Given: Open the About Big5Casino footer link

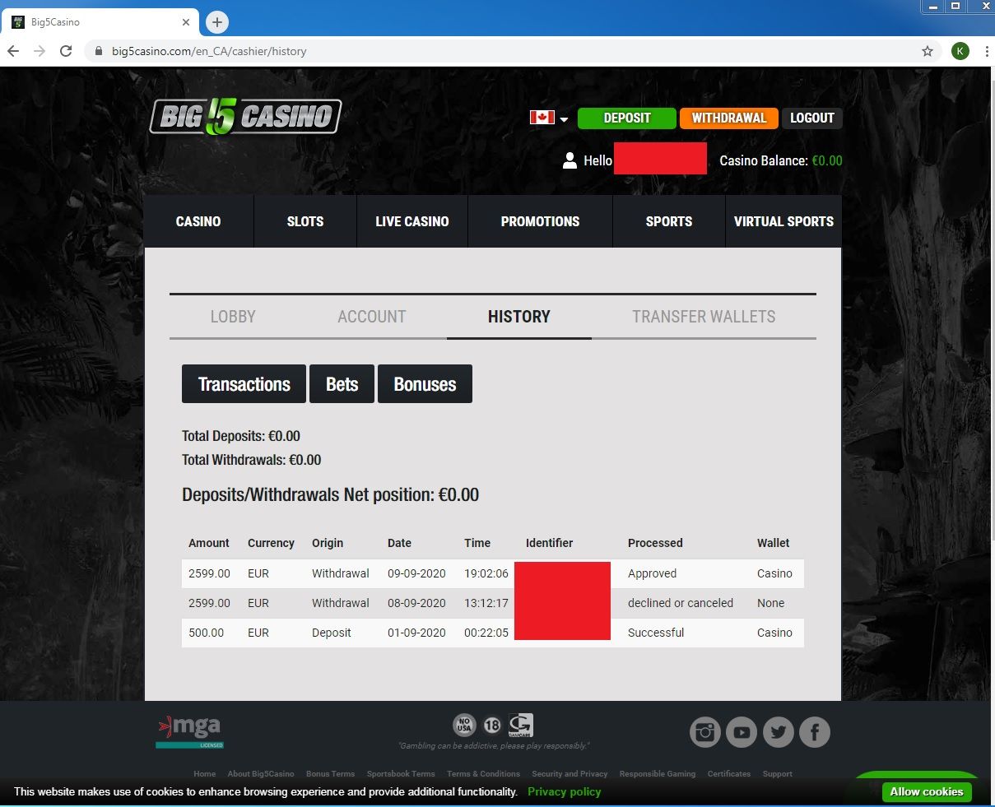Looking at the screenshot, I should tap(261, 774).
